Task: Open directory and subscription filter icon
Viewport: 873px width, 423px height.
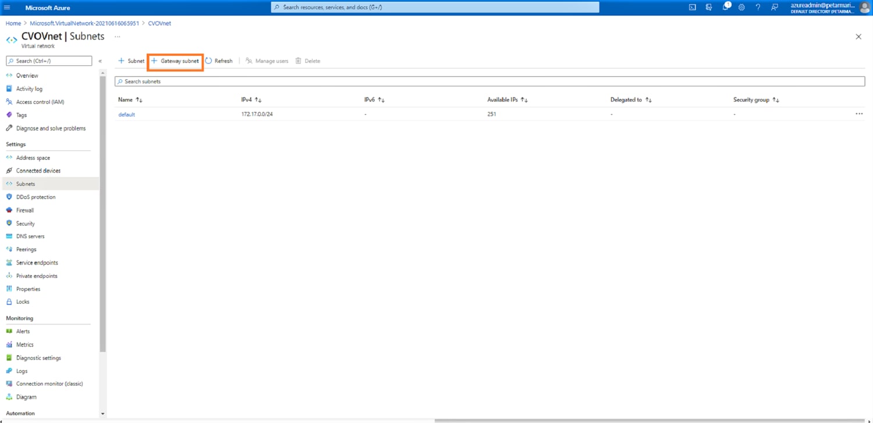Action: point(708,8)
